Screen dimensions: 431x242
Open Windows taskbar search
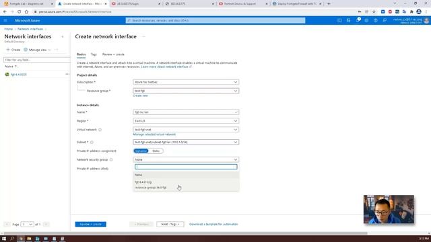pyautogui.click(x=12, y=239)
